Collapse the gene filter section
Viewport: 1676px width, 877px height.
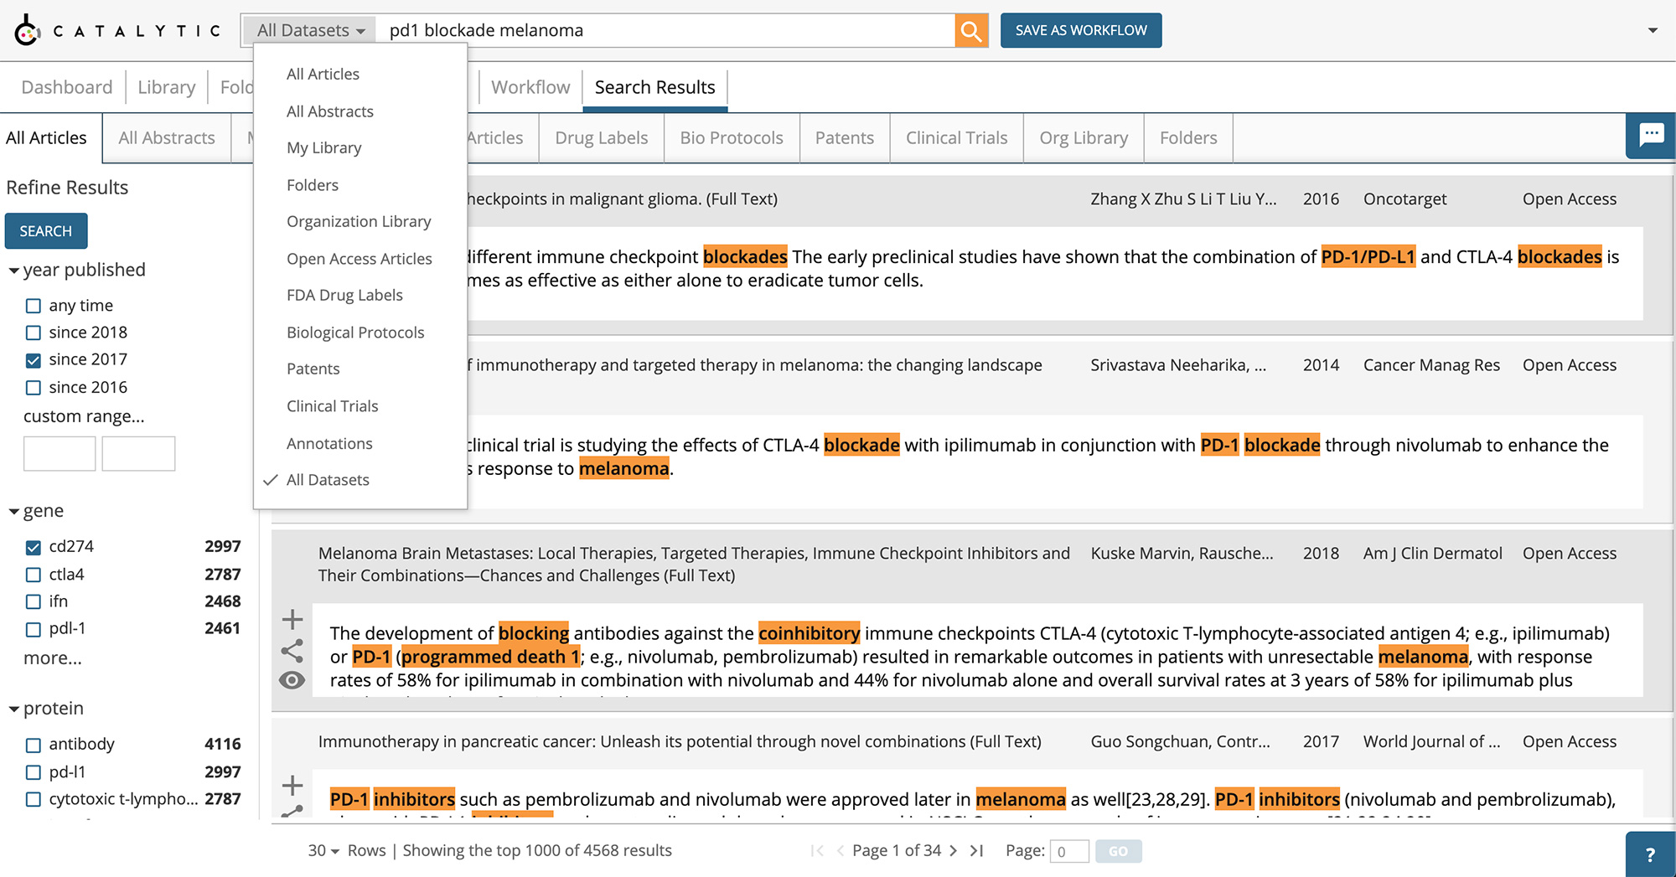[14, 512]
